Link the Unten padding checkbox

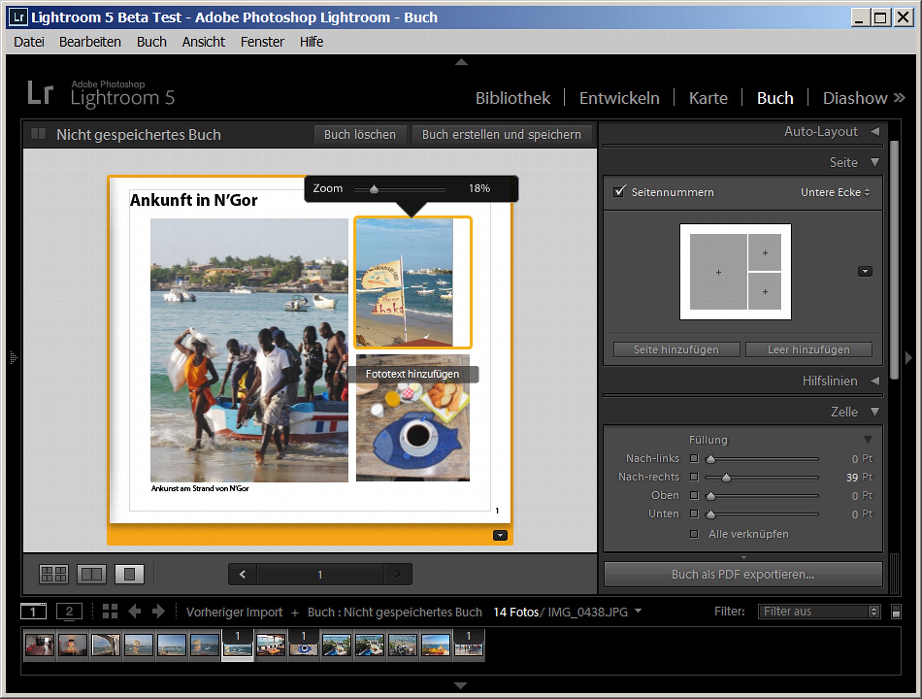(694, 514)
